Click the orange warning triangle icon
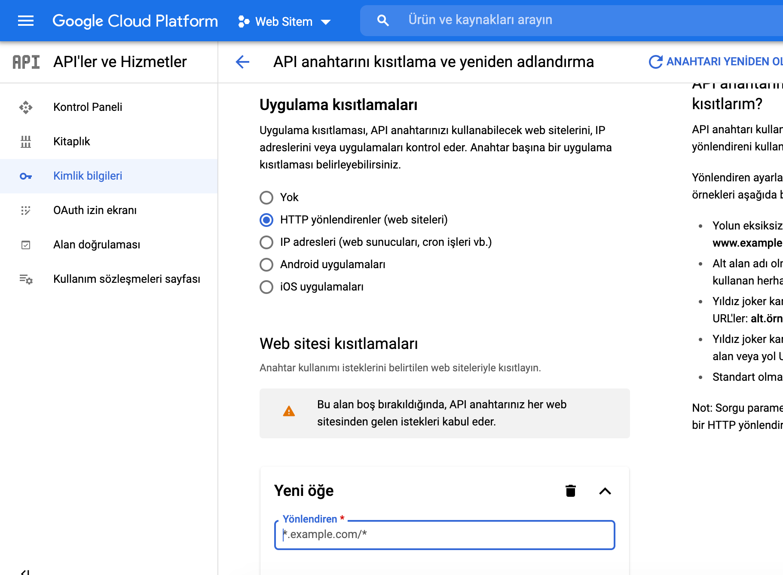This screenshot has width=783, height=575. click(x=289, y=412)
